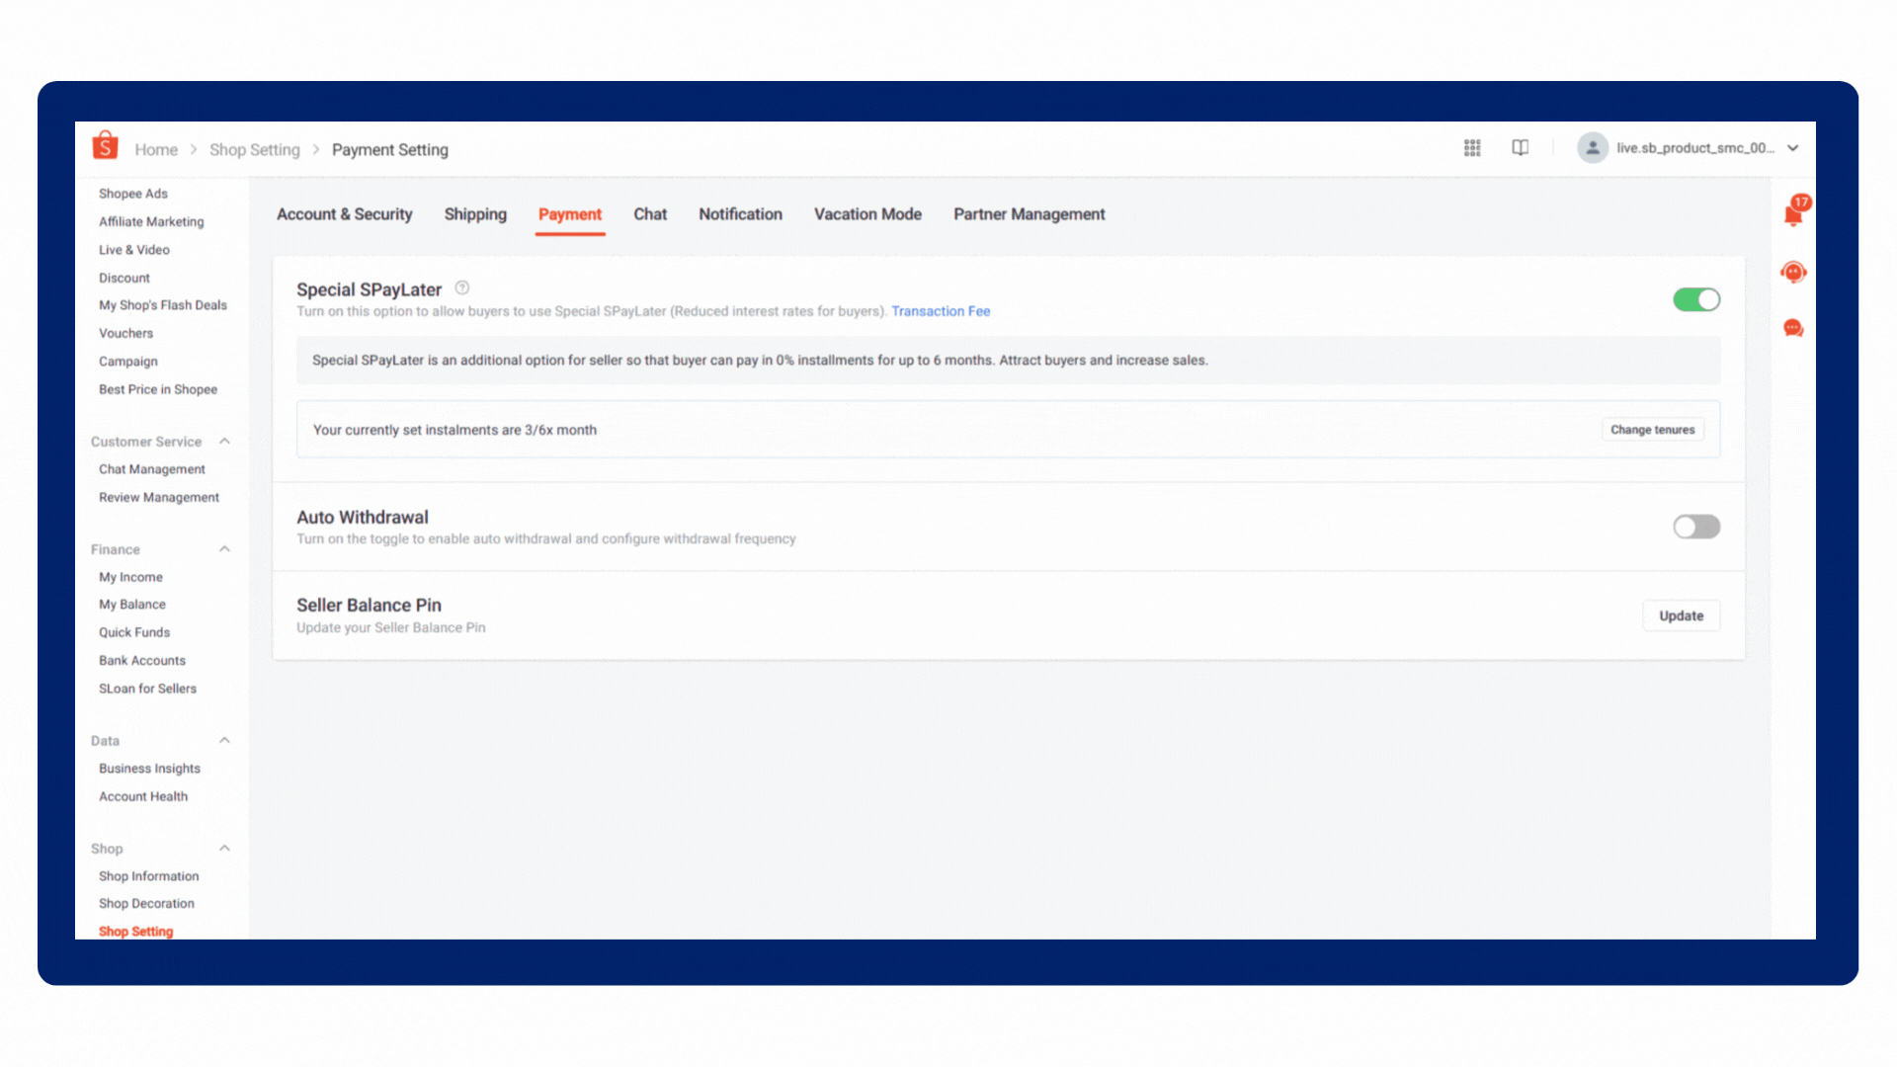Open the Transaction Fee link
Screen dimensions: 1897x1067
941,311
